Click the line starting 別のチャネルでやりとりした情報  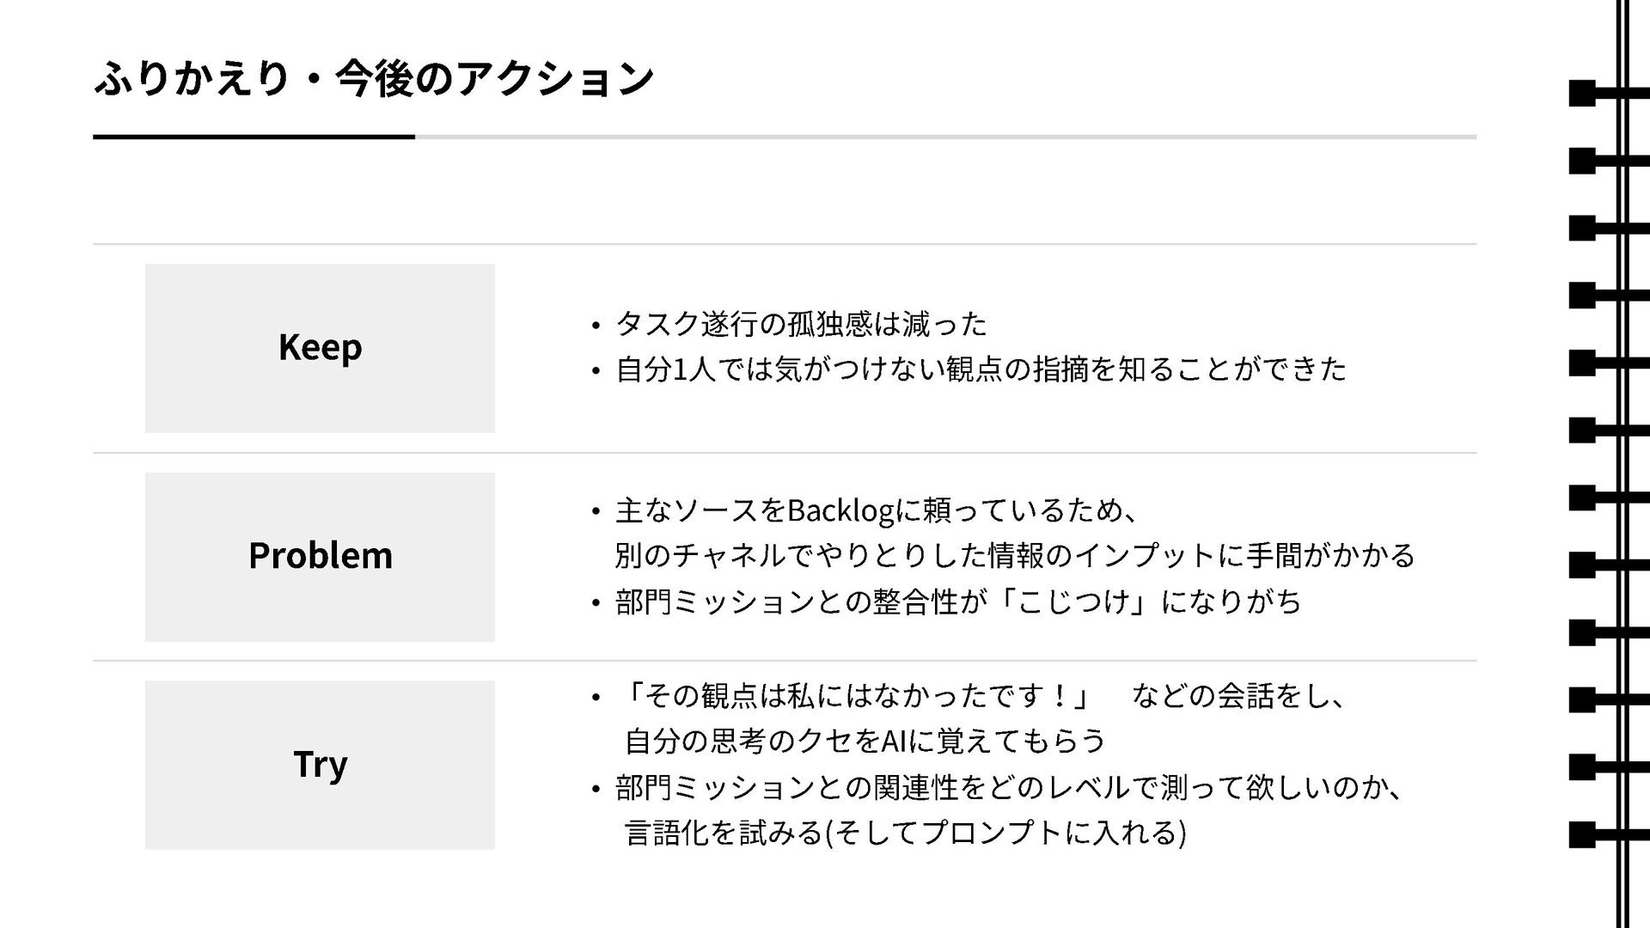click(x=1014, y=555)
